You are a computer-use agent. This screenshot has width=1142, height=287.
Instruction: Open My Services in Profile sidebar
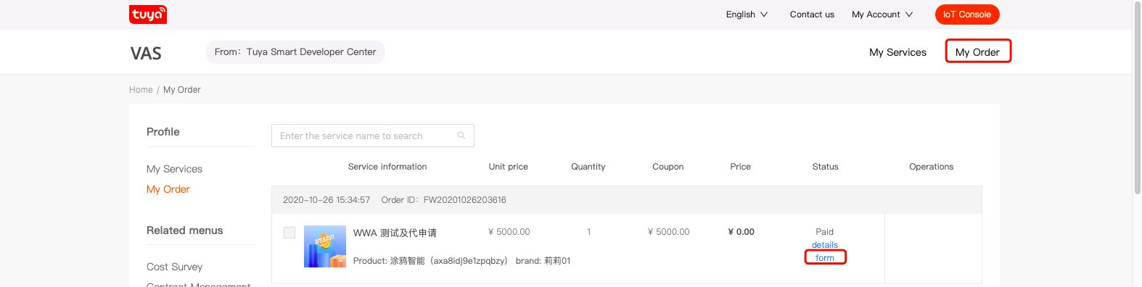(174, 169)
